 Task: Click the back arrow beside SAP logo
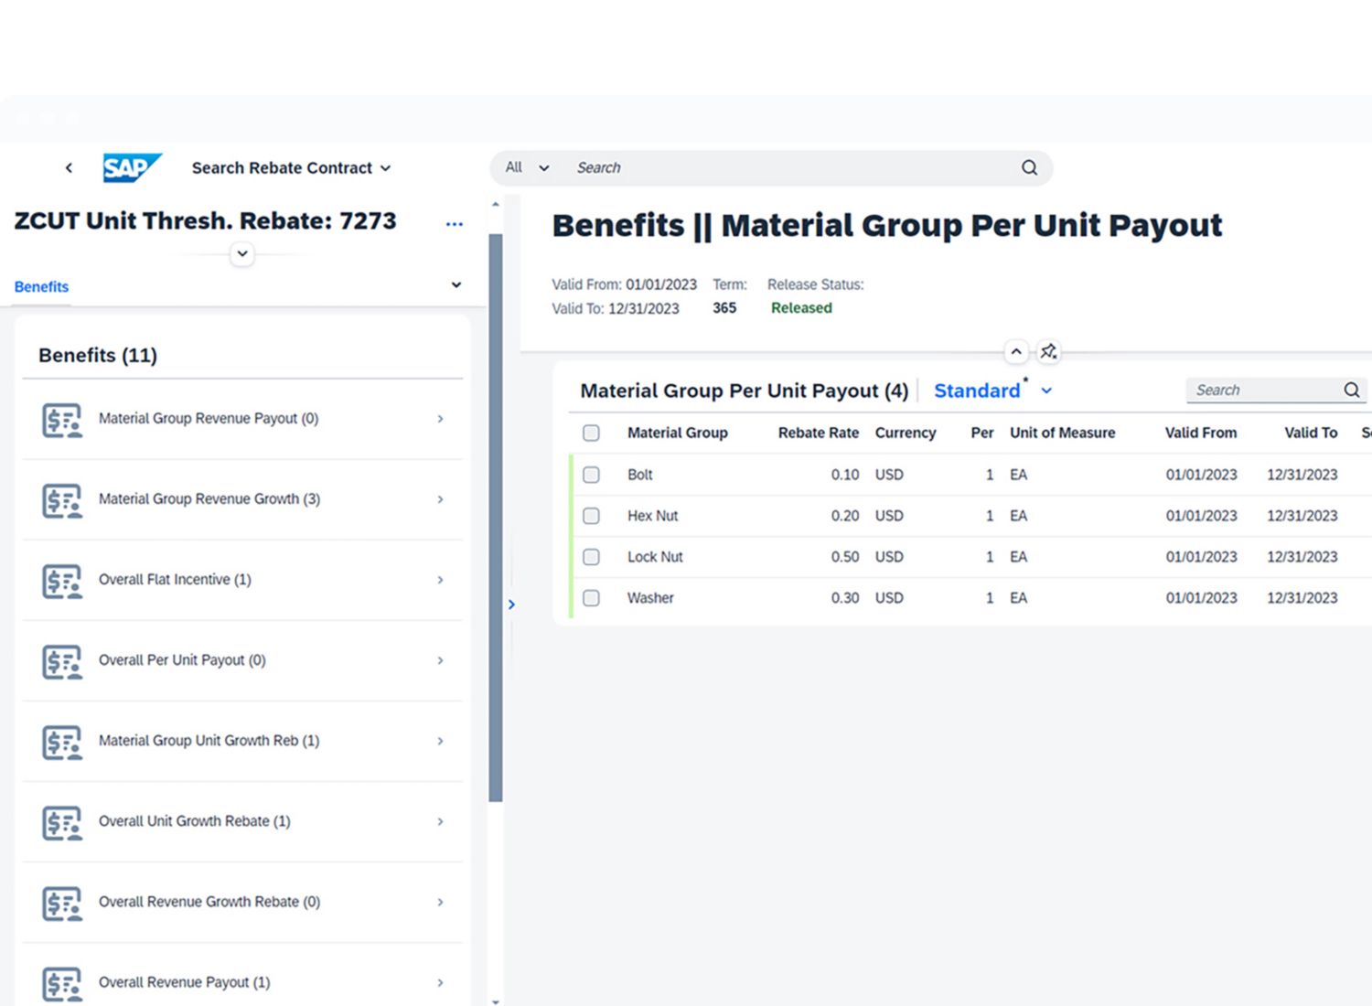pos(69,168)
